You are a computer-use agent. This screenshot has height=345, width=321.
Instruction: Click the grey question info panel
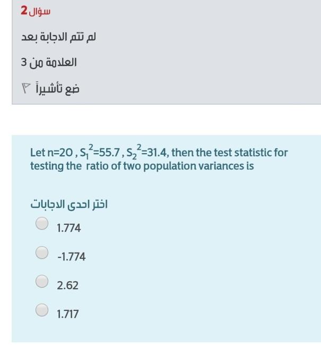point(167,52)
